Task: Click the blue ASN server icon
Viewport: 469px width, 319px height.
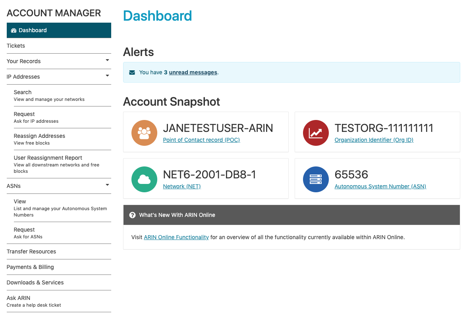Action: tap(316, 179)
